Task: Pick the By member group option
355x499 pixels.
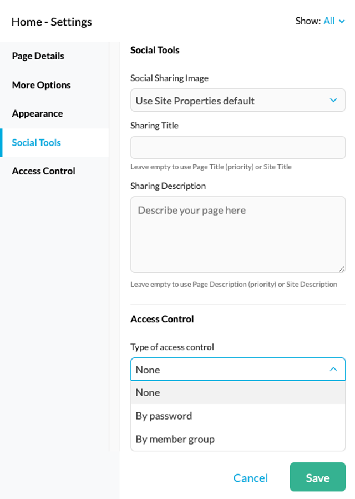Action: (238, 439)
